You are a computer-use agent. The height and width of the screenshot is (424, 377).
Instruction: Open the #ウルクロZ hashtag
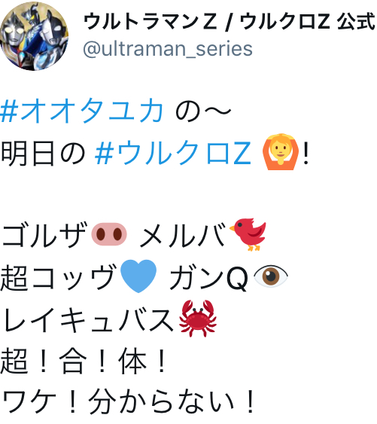coord(173,153)
